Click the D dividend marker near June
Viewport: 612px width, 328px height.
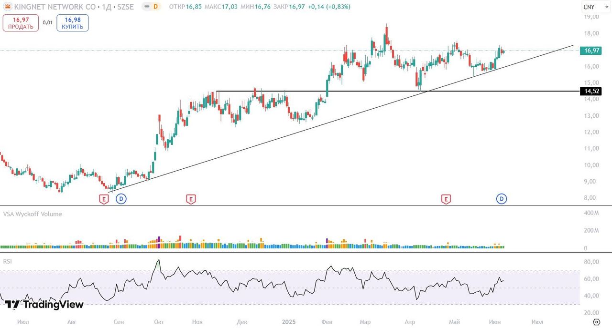[502, 199]
